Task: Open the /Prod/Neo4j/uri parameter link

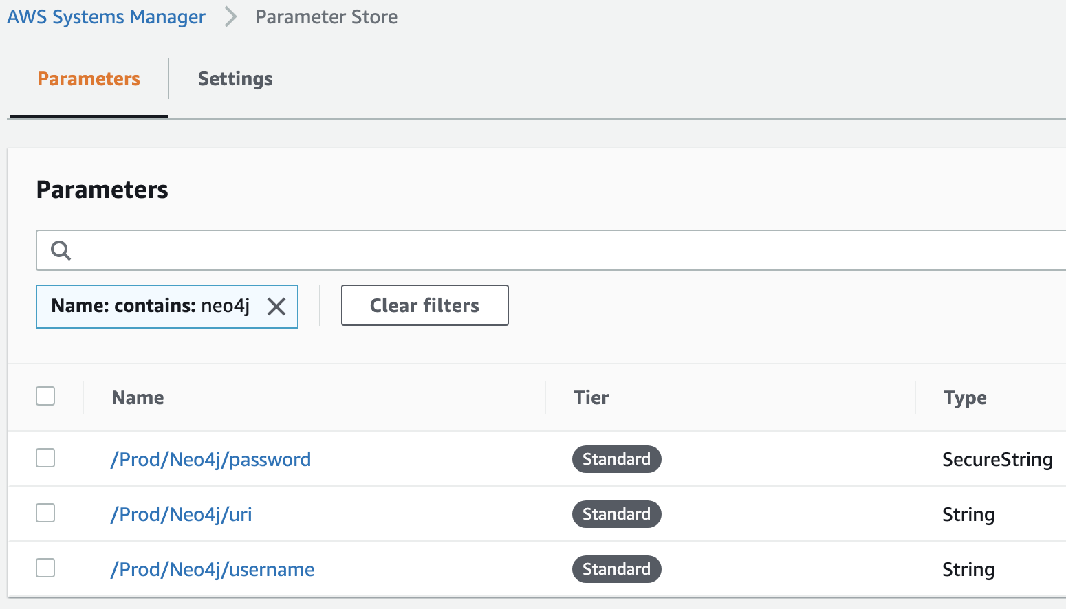Action: [x=181, y=514]
